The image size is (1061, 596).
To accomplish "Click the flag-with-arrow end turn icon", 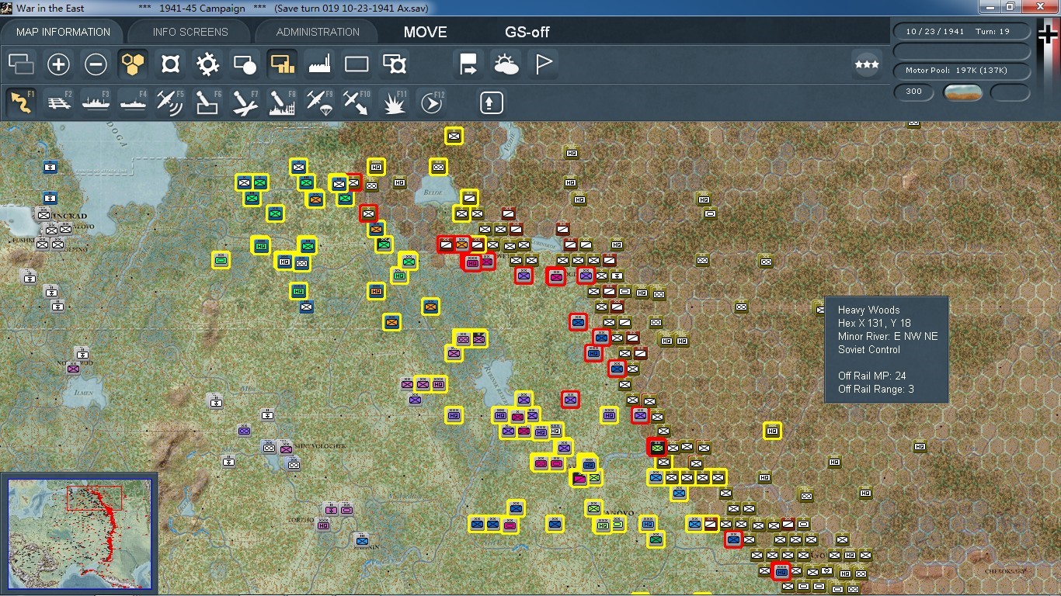I will tap(469, 64).
